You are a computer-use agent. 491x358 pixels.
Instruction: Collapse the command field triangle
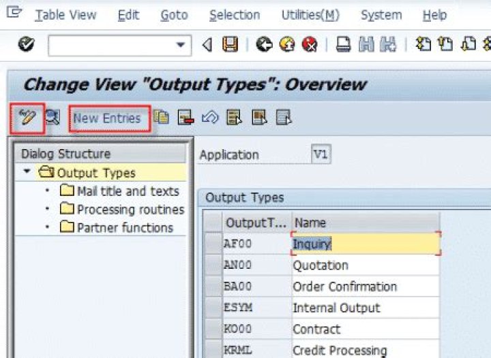207,45
